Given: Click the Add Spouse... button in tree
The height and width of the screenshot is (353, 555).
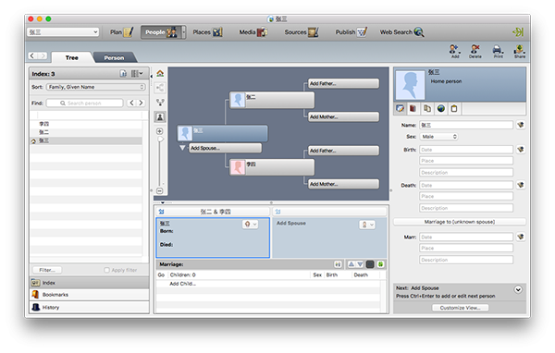Looking at the screenshot, I should point(226,148).
